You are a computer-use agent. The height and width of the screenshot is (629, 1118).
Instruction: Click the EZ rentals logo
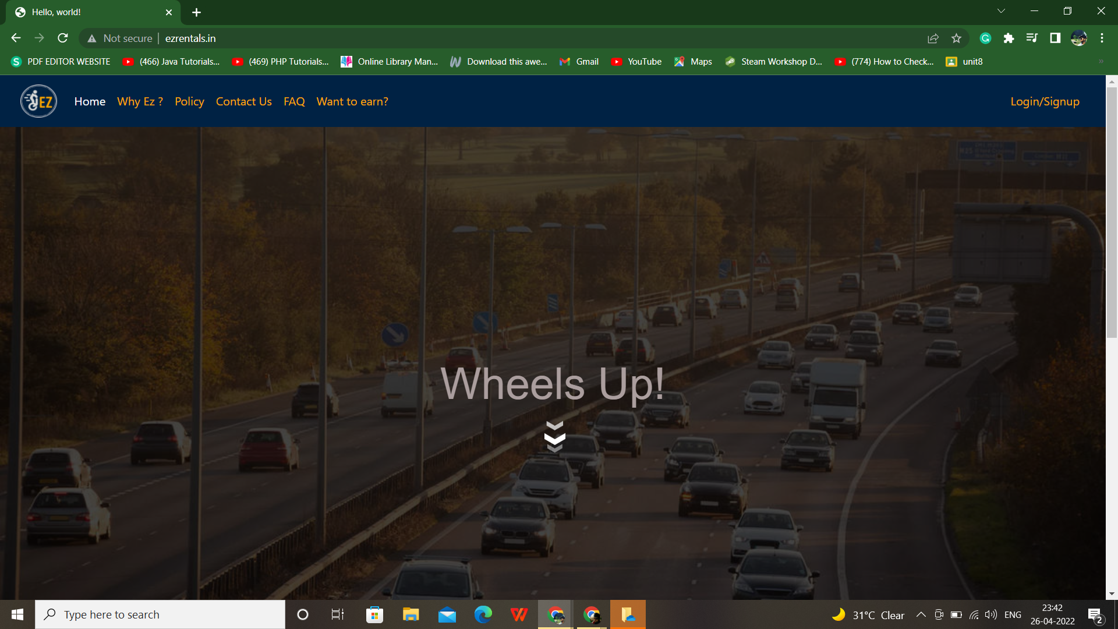click(39, 101)
